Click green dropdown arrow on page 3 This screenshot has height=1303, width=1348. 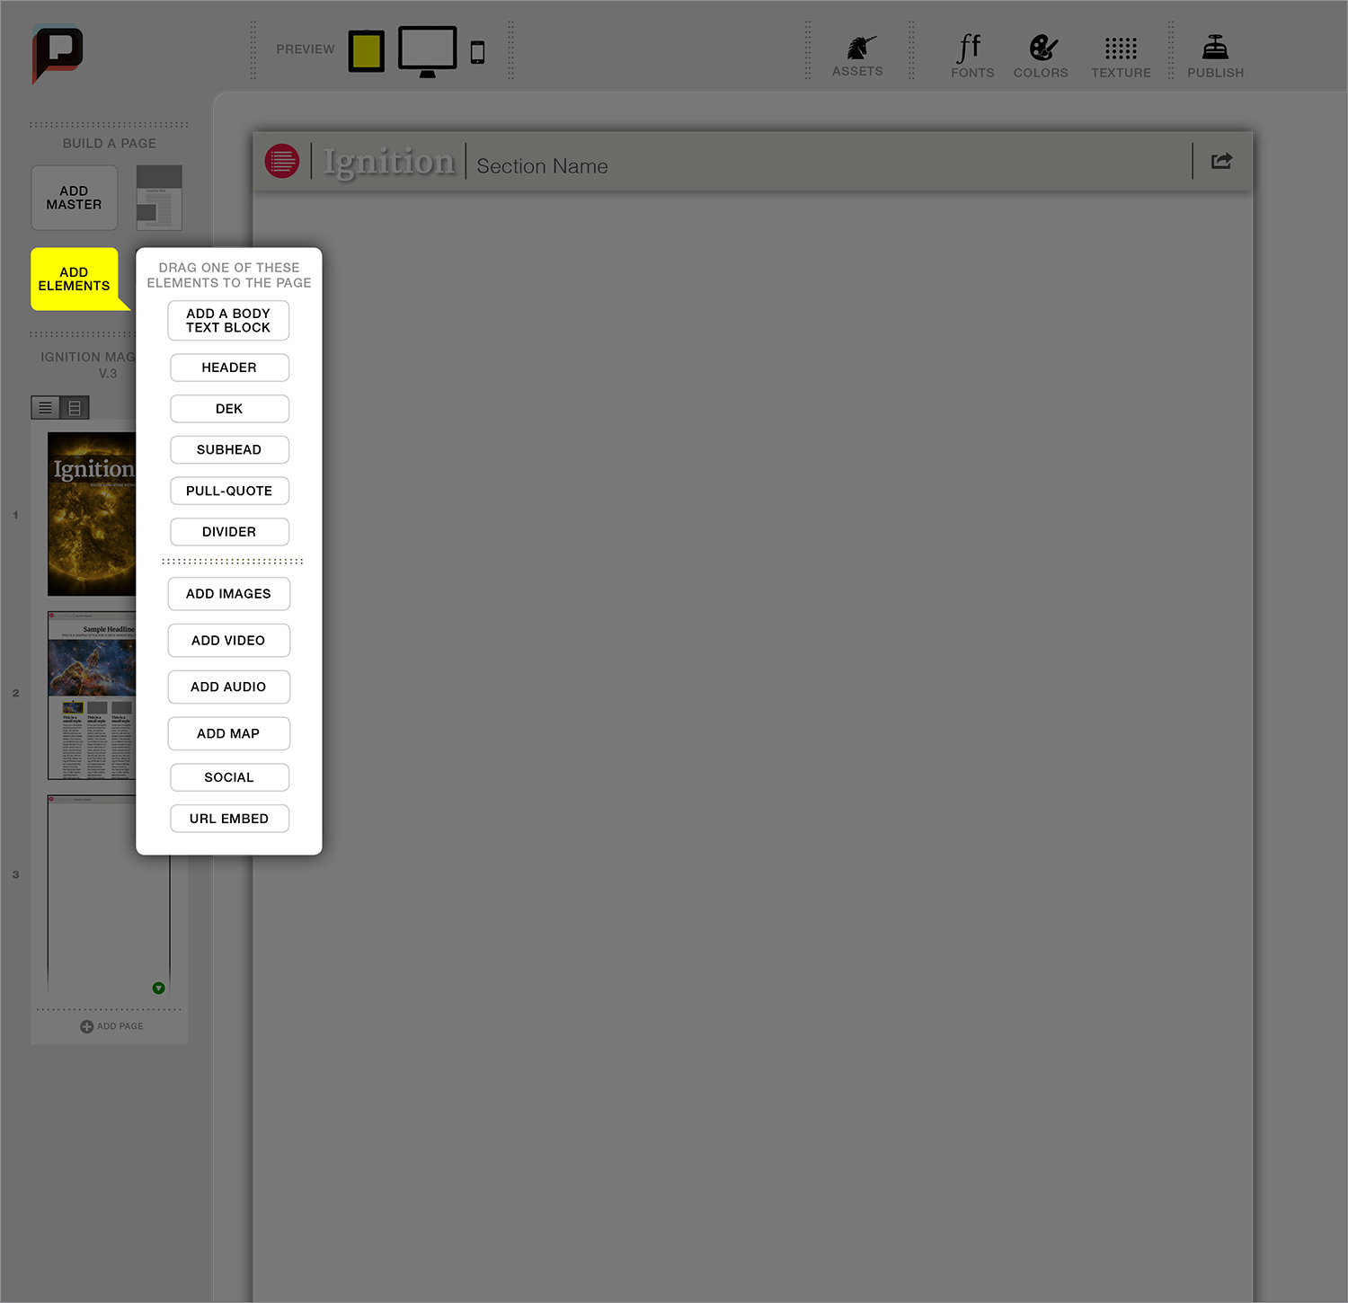coord(158,988)
